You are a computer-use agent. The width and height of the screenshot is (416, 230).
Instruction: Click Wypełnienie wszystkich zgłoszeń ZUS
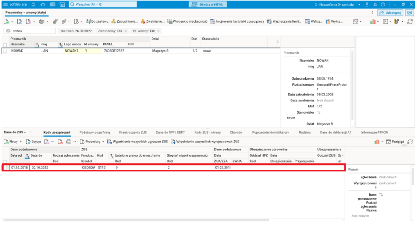tap(137, 142)
